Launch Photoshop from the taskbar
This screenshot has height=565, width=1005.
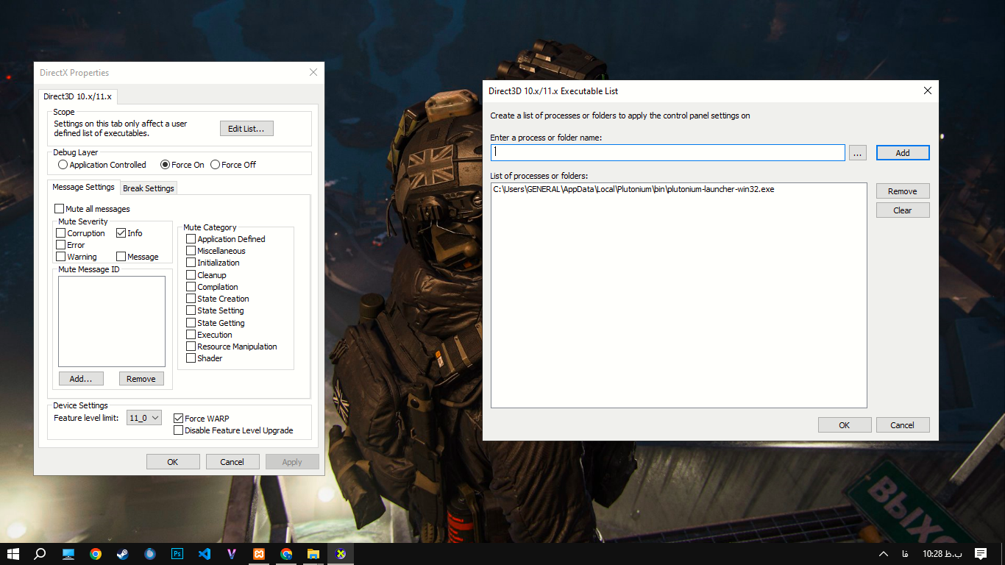[x=177, y=554]
